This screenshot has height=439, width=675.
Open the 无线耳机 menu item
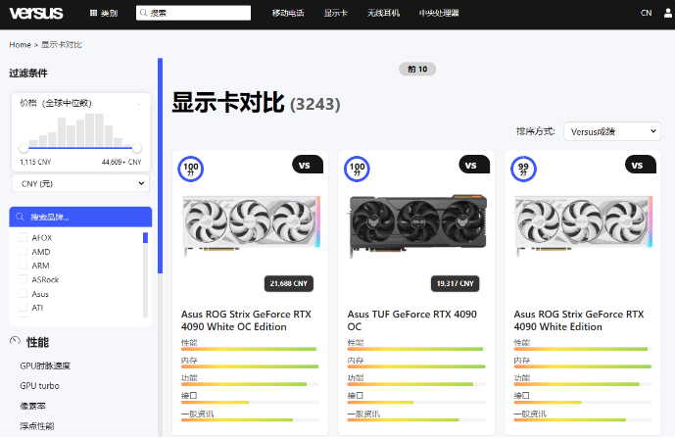click(383, 13)
